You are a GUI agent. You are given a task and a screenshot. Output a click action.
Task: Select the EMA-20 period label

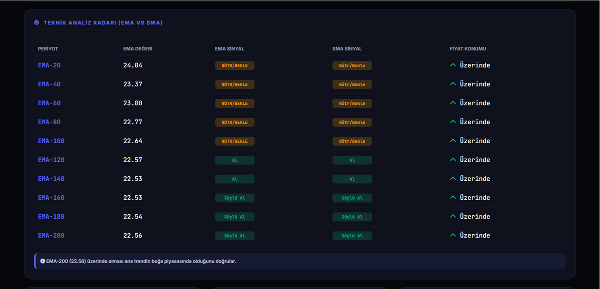[x=49, y=65]
